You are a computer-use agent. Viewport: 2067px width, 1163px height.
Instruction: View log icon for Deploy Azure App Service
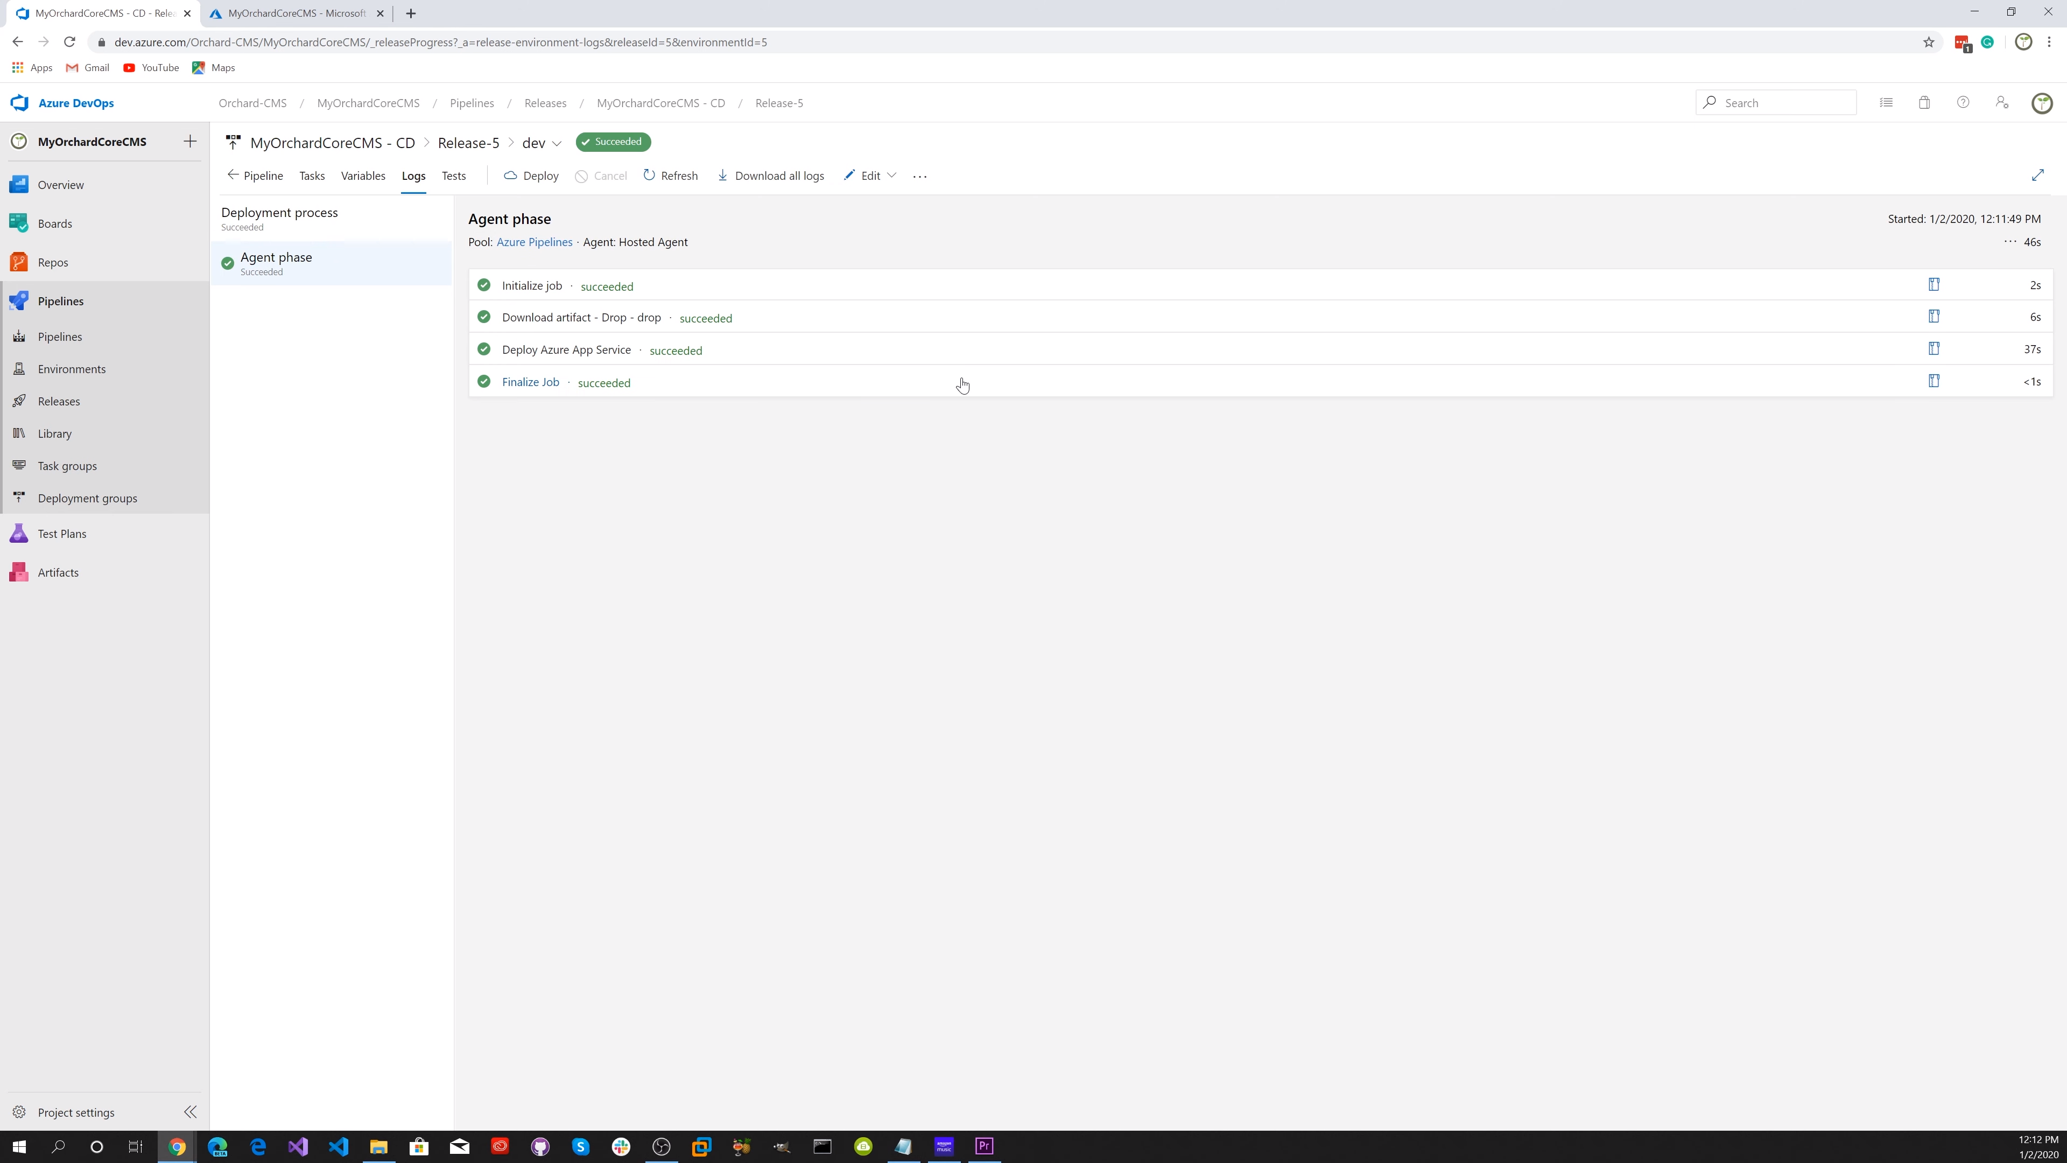click(1934, 348)
